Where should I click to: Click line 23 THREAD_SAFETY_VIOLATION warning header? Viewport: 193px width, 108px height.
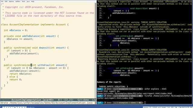[132, 50]
